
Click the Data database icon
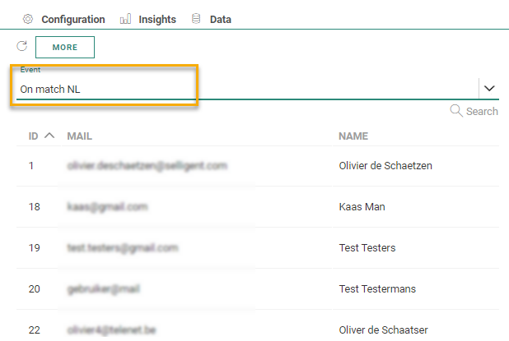click(x=196, y=19)
